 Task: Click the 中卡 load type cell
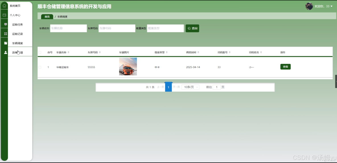(x=157, y=67)
